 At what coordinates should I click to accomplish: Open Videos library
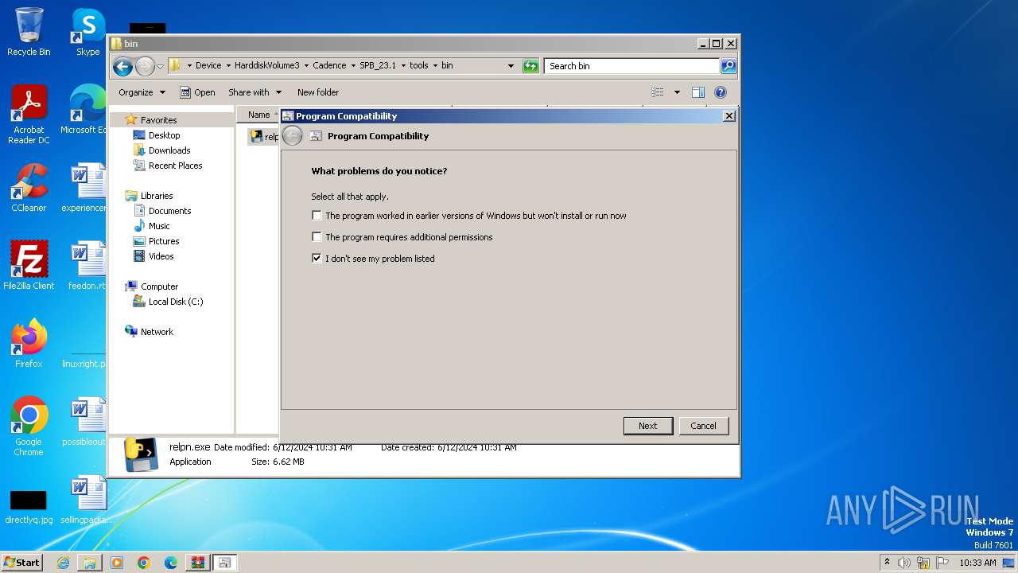161,256
